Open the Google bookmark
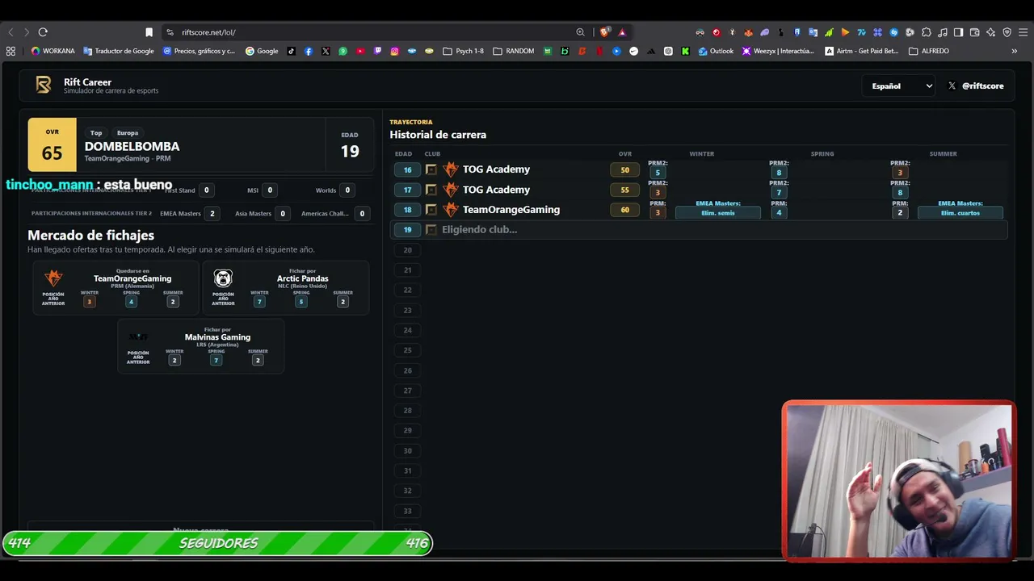This screenshot has height=581, width=1034. tap(262, 51)
